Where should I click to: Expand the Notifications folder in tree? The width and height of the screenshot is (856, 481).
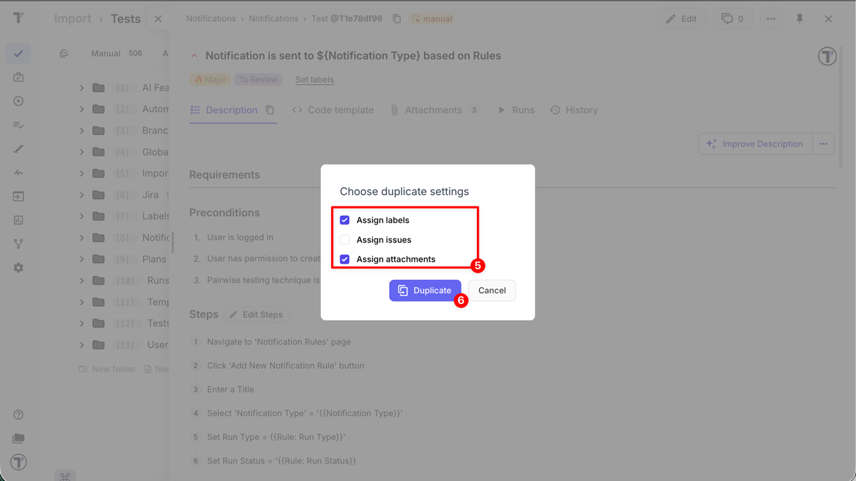click(81, 237)
